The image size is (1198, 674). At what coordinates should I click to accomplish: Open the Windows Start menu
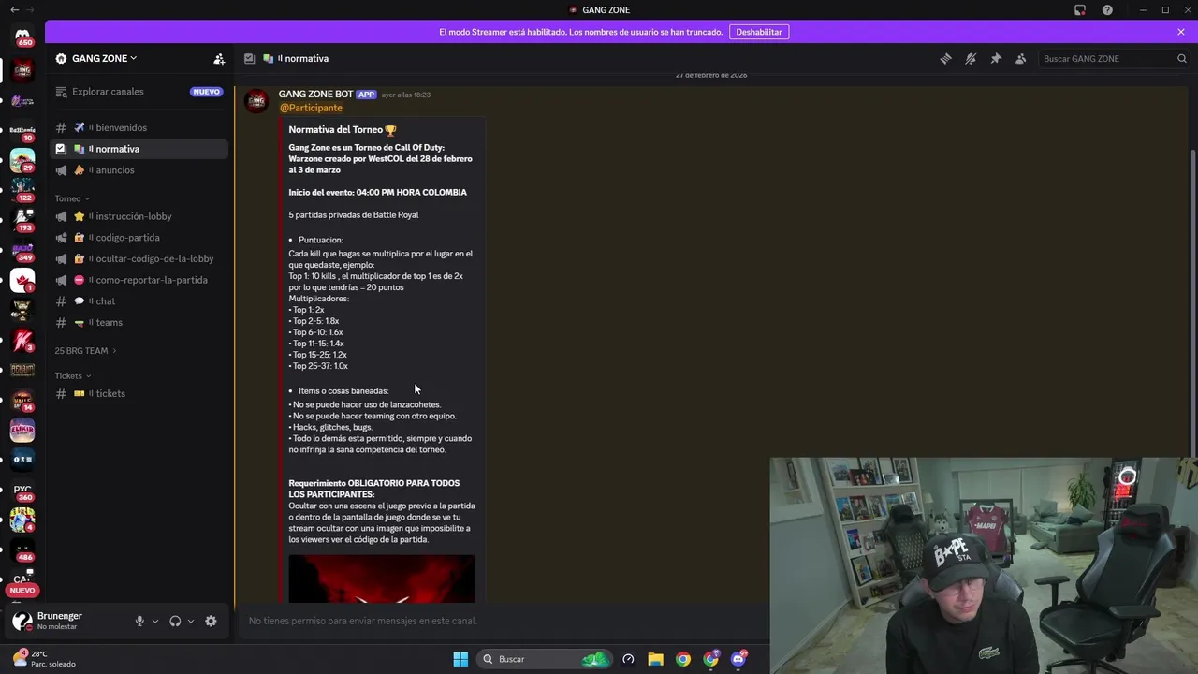tap(460, 659)
